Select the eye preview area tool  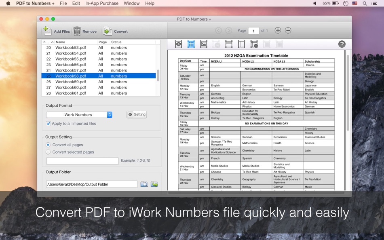click(179, 44)
